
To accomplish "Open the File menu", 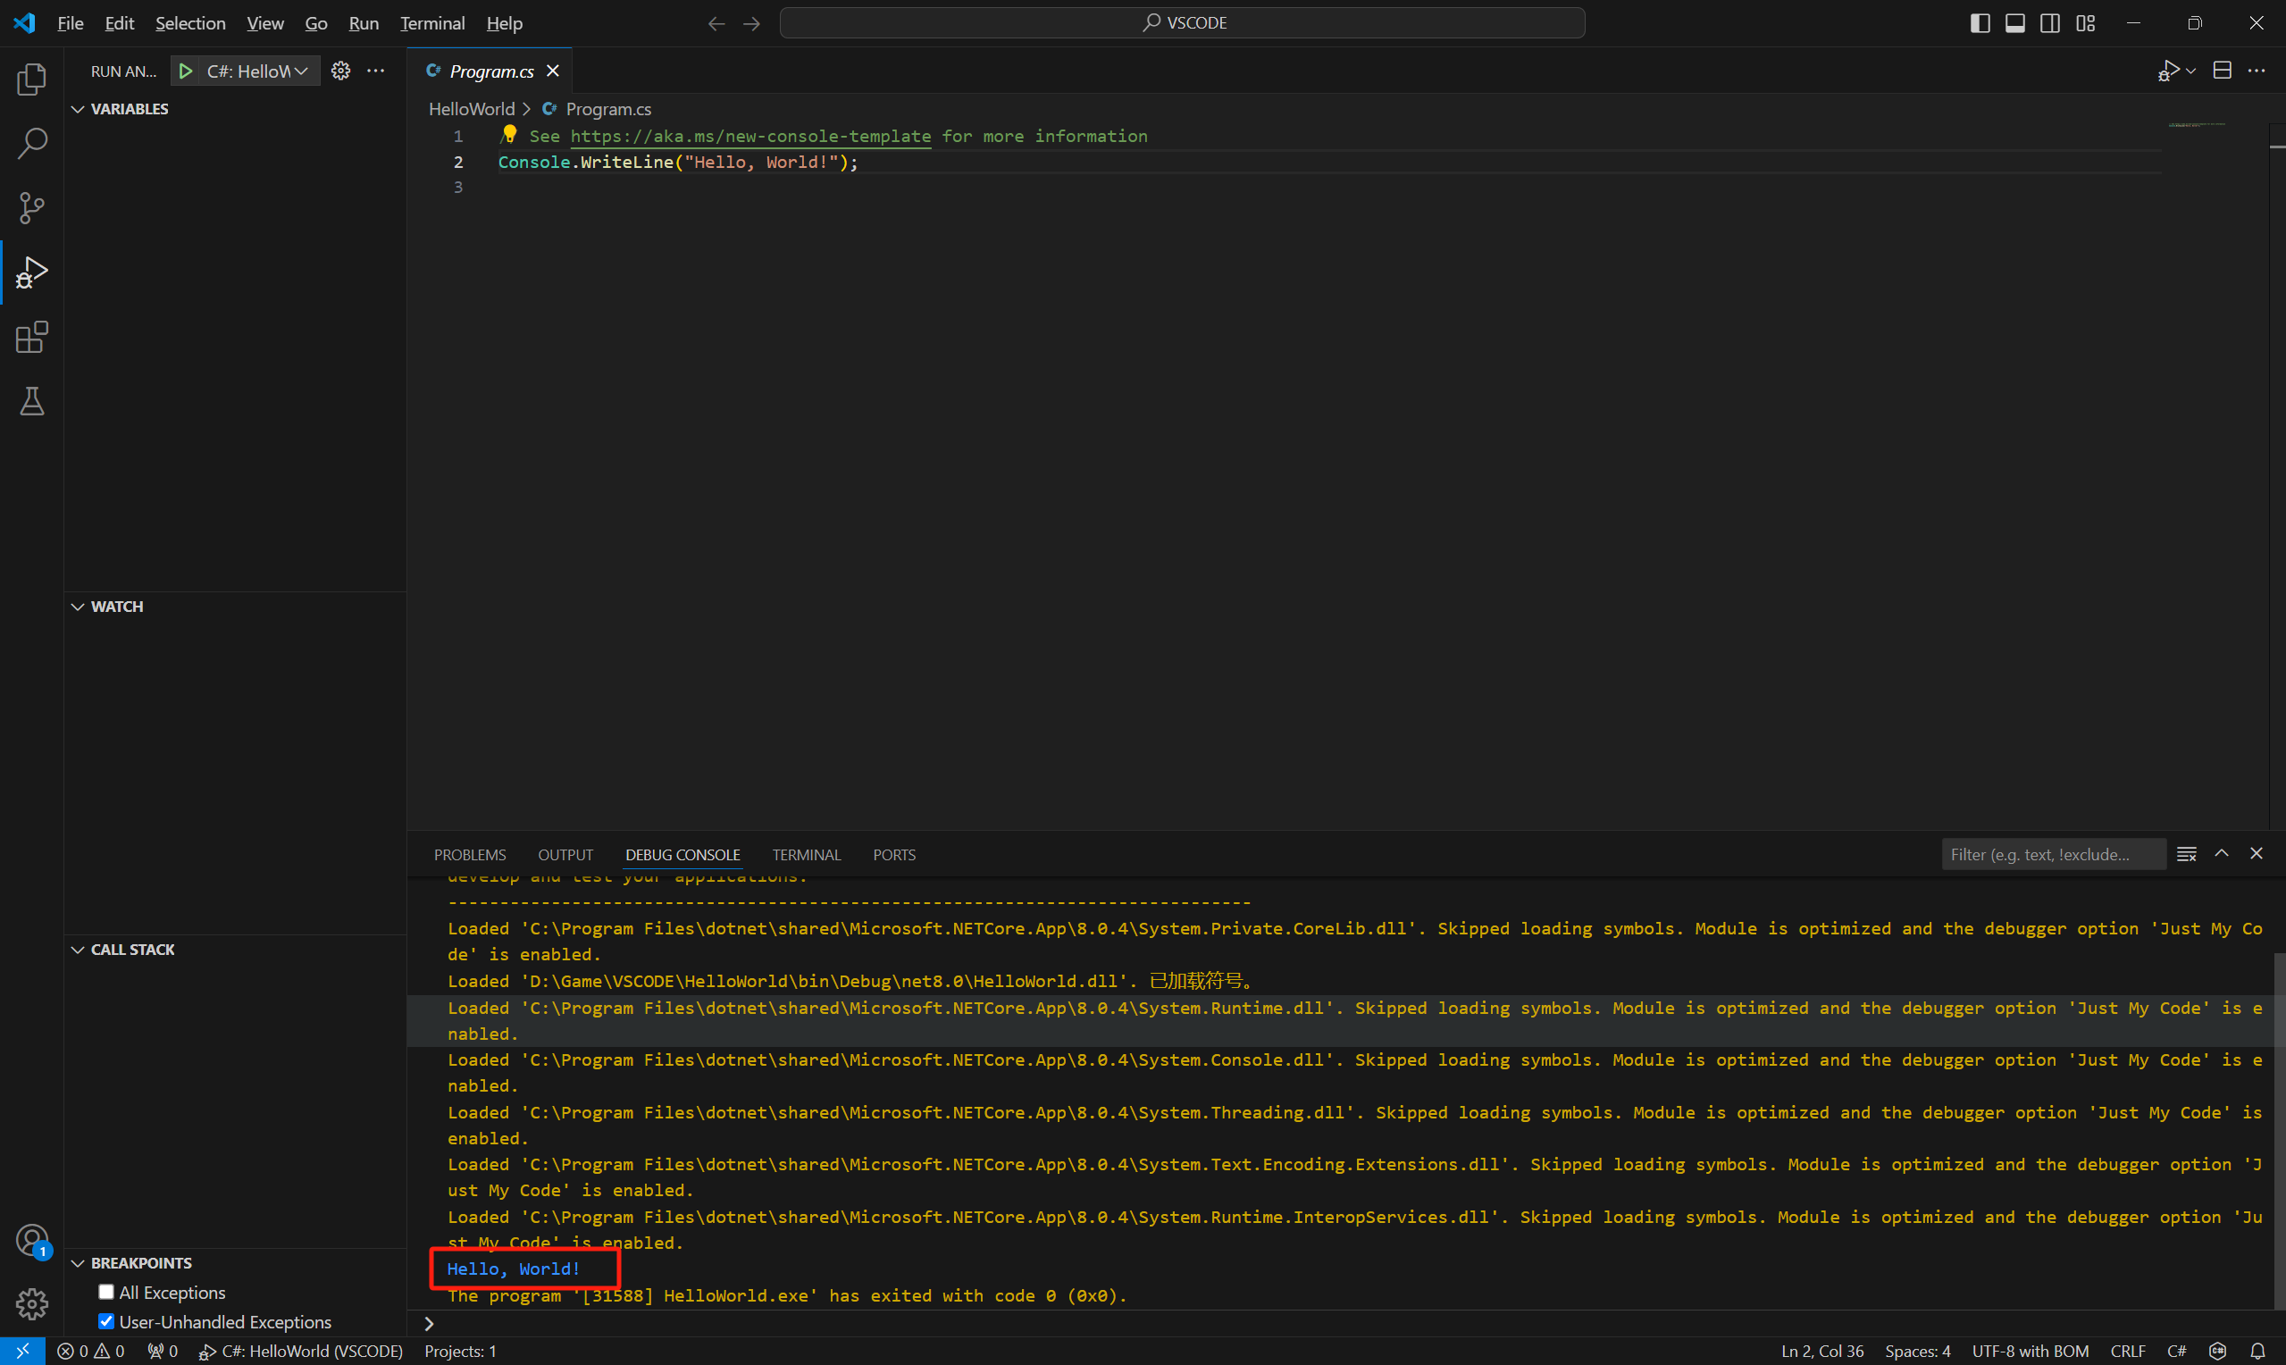I will tap(70, 23).
